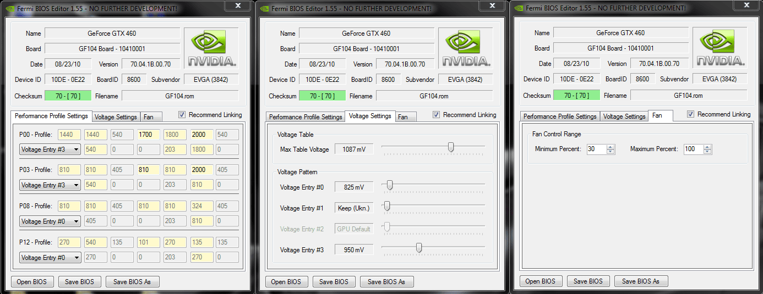Select Voltage Settings tab in right window
This screenshot has height=294, width=763.
(624, 117)
